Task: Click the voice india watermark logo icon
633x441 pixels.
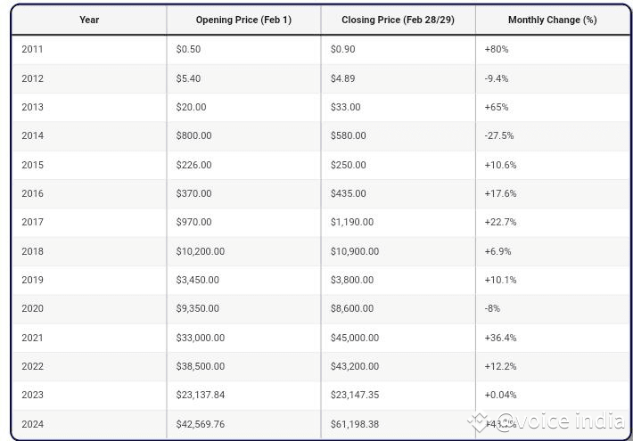Action: click(479, 421)
